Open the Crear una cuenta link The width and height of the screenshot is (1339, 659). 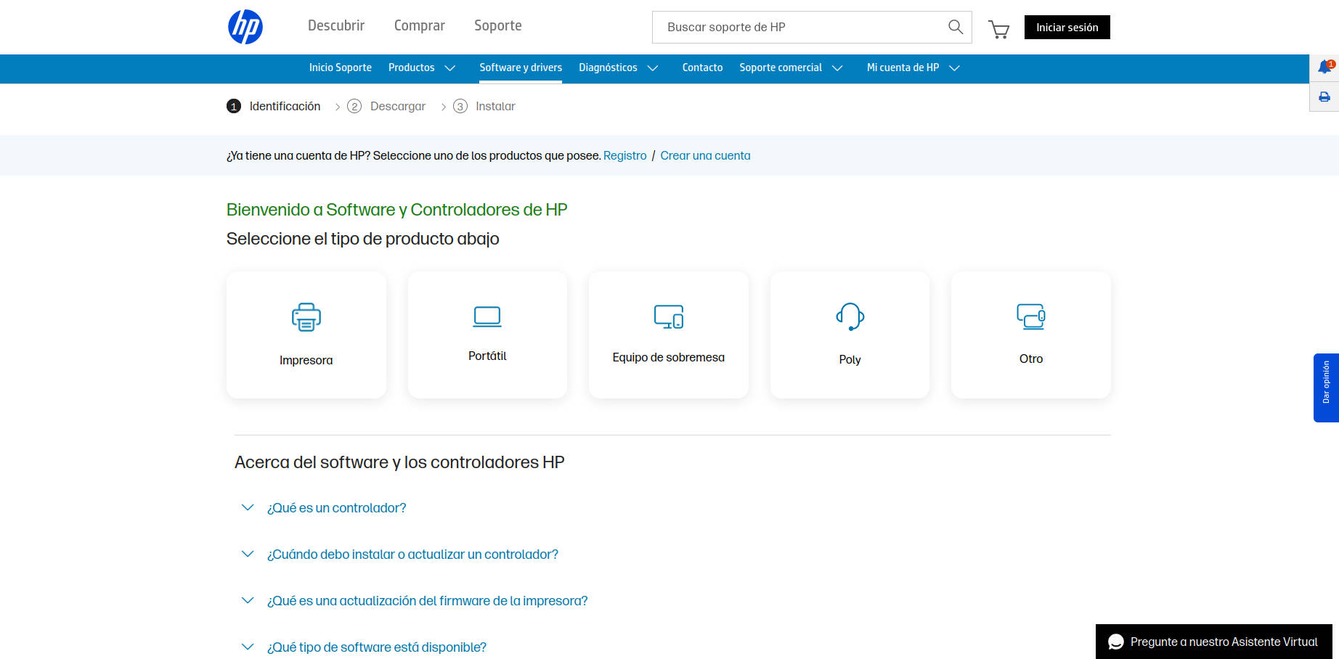coord(705,155)
